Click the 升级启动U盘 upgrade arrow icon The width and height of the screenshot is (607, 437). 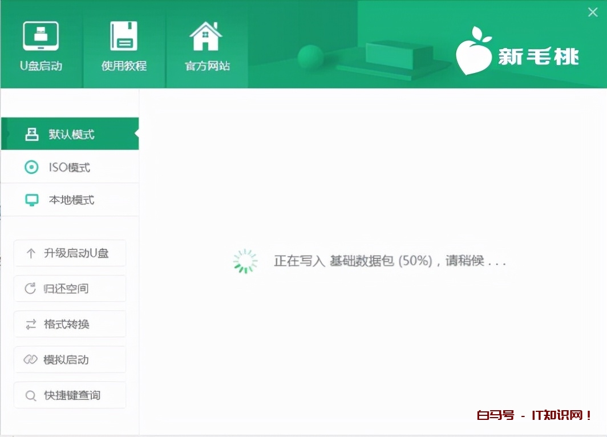coord(31,253)
